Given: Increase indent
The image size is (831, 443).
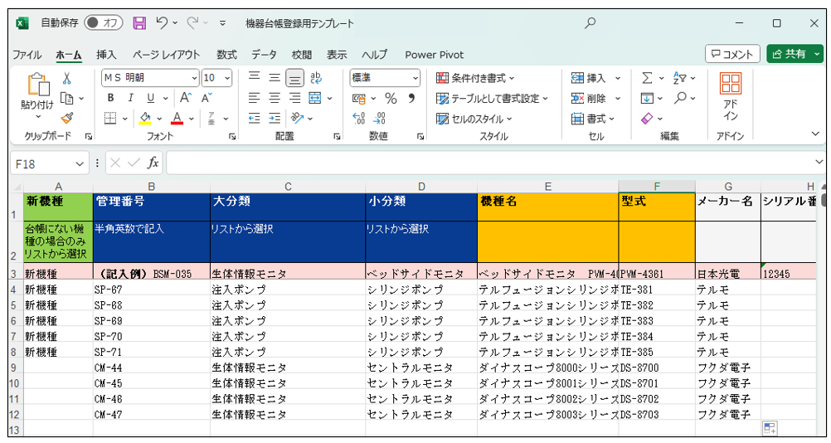Looking at the screenshot, I should (275, 118).
